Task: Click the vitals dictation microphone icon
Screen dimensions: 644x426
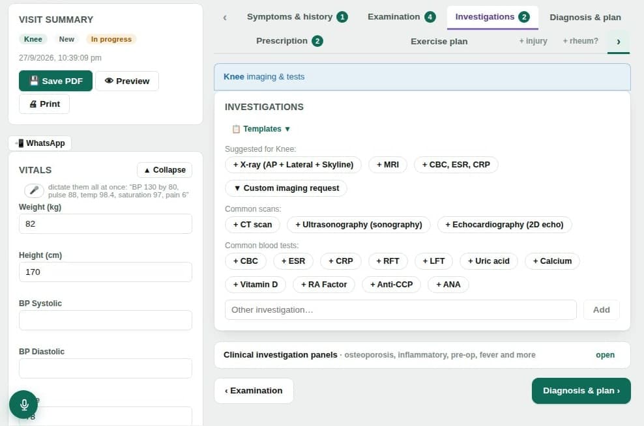Action: click(34, 190)
